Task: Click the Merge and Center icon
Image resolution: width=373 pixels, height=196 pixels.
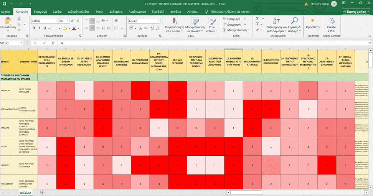Action: click(116, 28)
